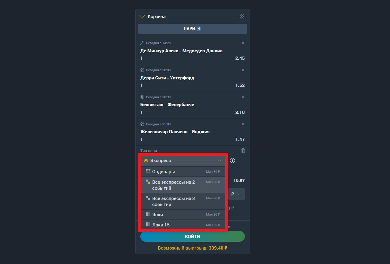Screen dimensions: 390x264
Task: Click the Янки grid icon
Action: tap(148, 214)
